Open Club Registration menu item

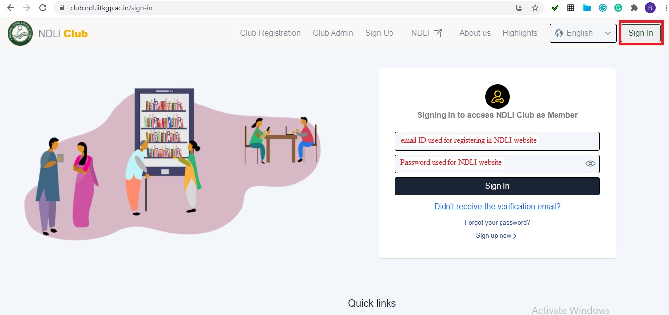(x=271, y=33)
